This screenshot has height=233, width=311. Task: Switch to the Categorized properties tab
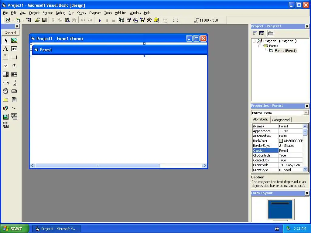(x=281, y=120)
